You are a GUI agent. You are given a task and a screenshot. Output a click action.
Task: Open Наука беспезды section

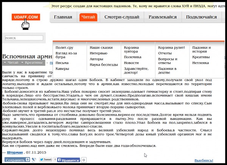(104, 65)
